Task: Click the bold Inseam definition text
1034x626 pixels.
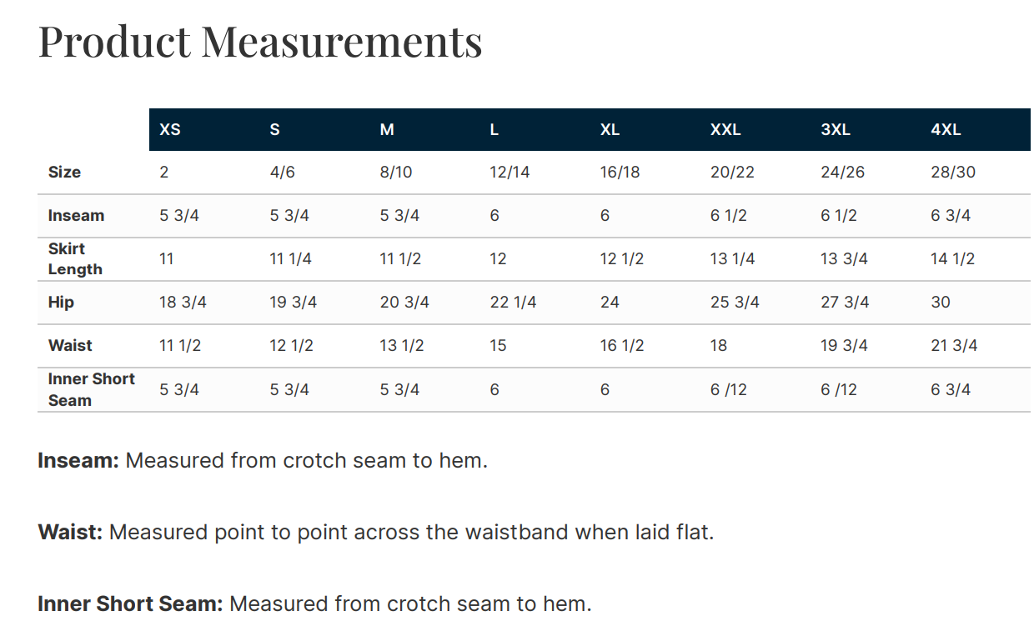Action: point(79,460)
